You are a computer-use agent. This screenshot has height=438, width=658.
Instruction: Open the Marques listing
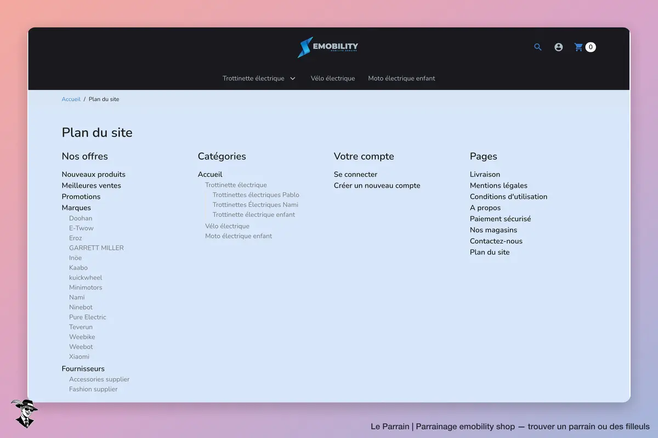(76, 208)
